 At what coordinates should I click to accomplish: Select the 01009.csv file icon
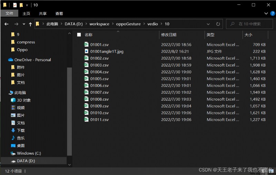[x=86, y=106]
